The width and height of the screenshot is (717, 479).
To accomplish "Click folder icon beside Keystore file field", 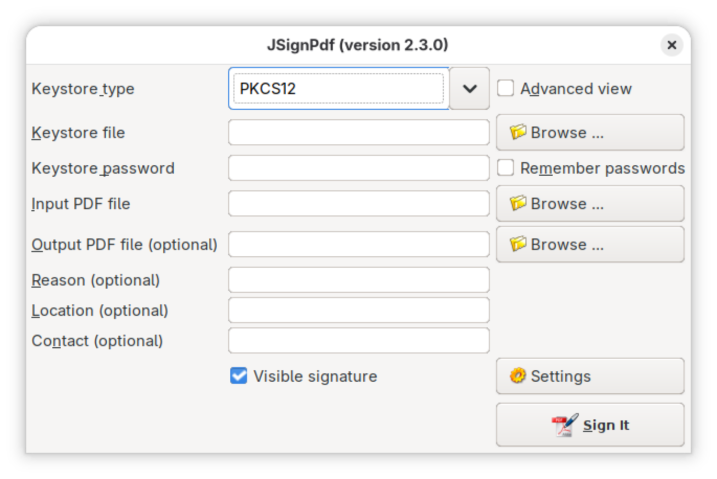I will [518, 132].
